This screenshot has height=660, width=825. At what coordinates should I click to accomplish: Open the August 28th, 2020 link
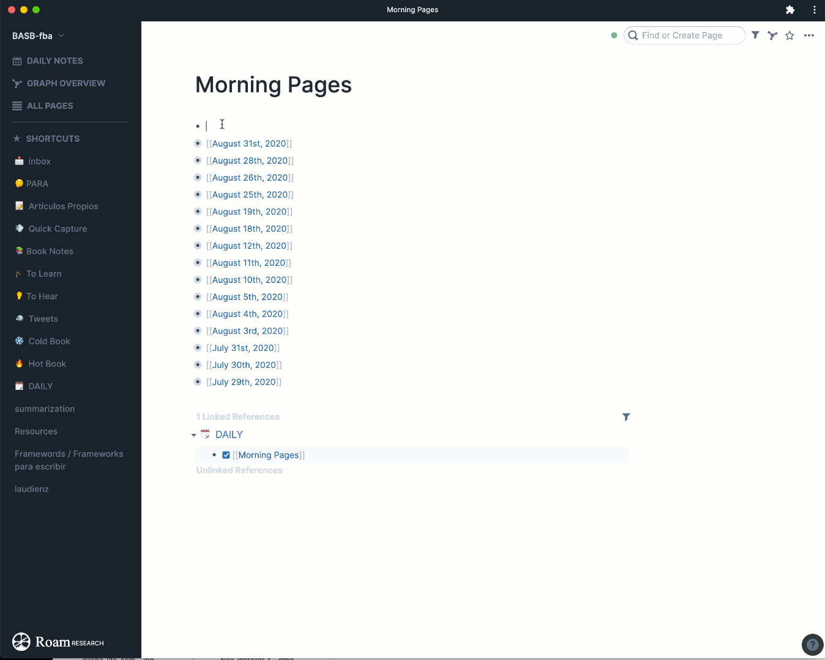tap(250, 161)
